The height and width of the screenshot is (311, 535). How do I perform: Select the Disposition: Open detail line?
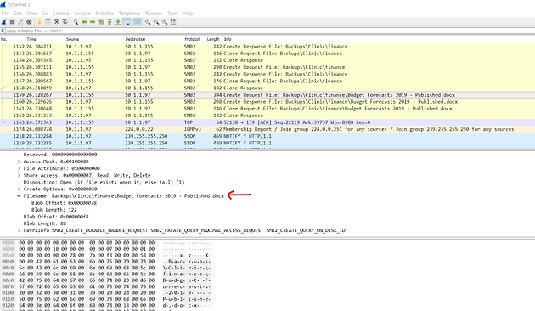click(x=104, y=183)
